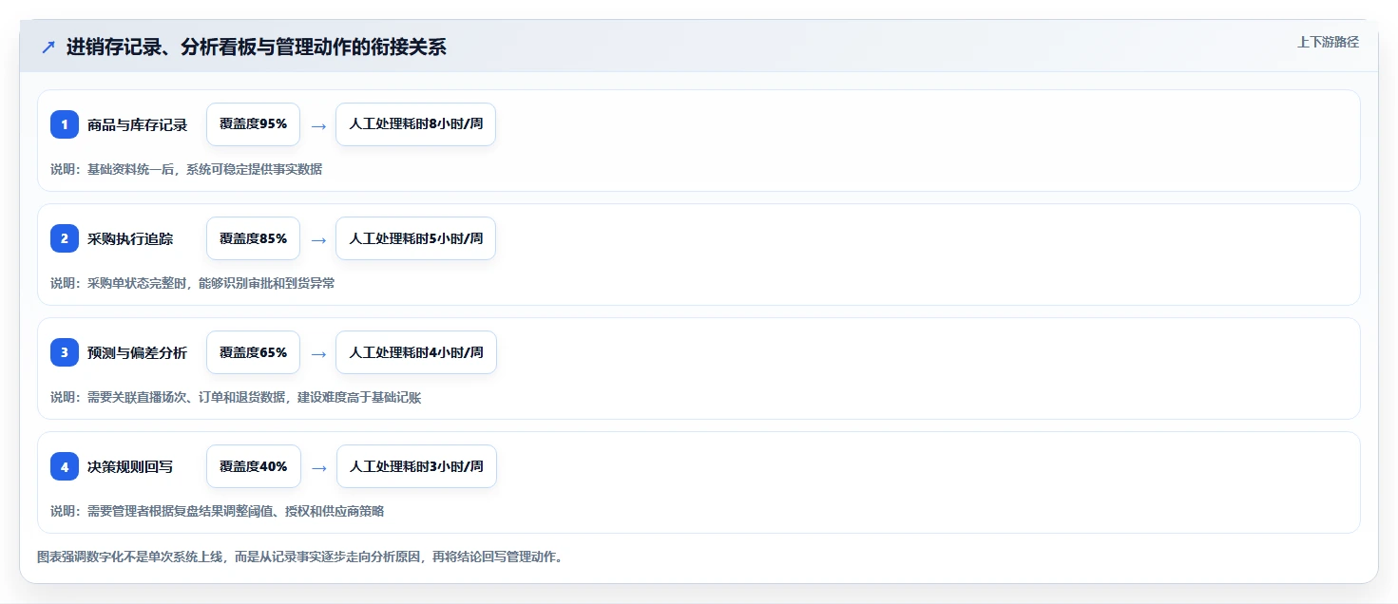This screenshot has height=604, width=1398.
Task: Click the 上下游路径 label
Action: click(x=1328, y=42)
